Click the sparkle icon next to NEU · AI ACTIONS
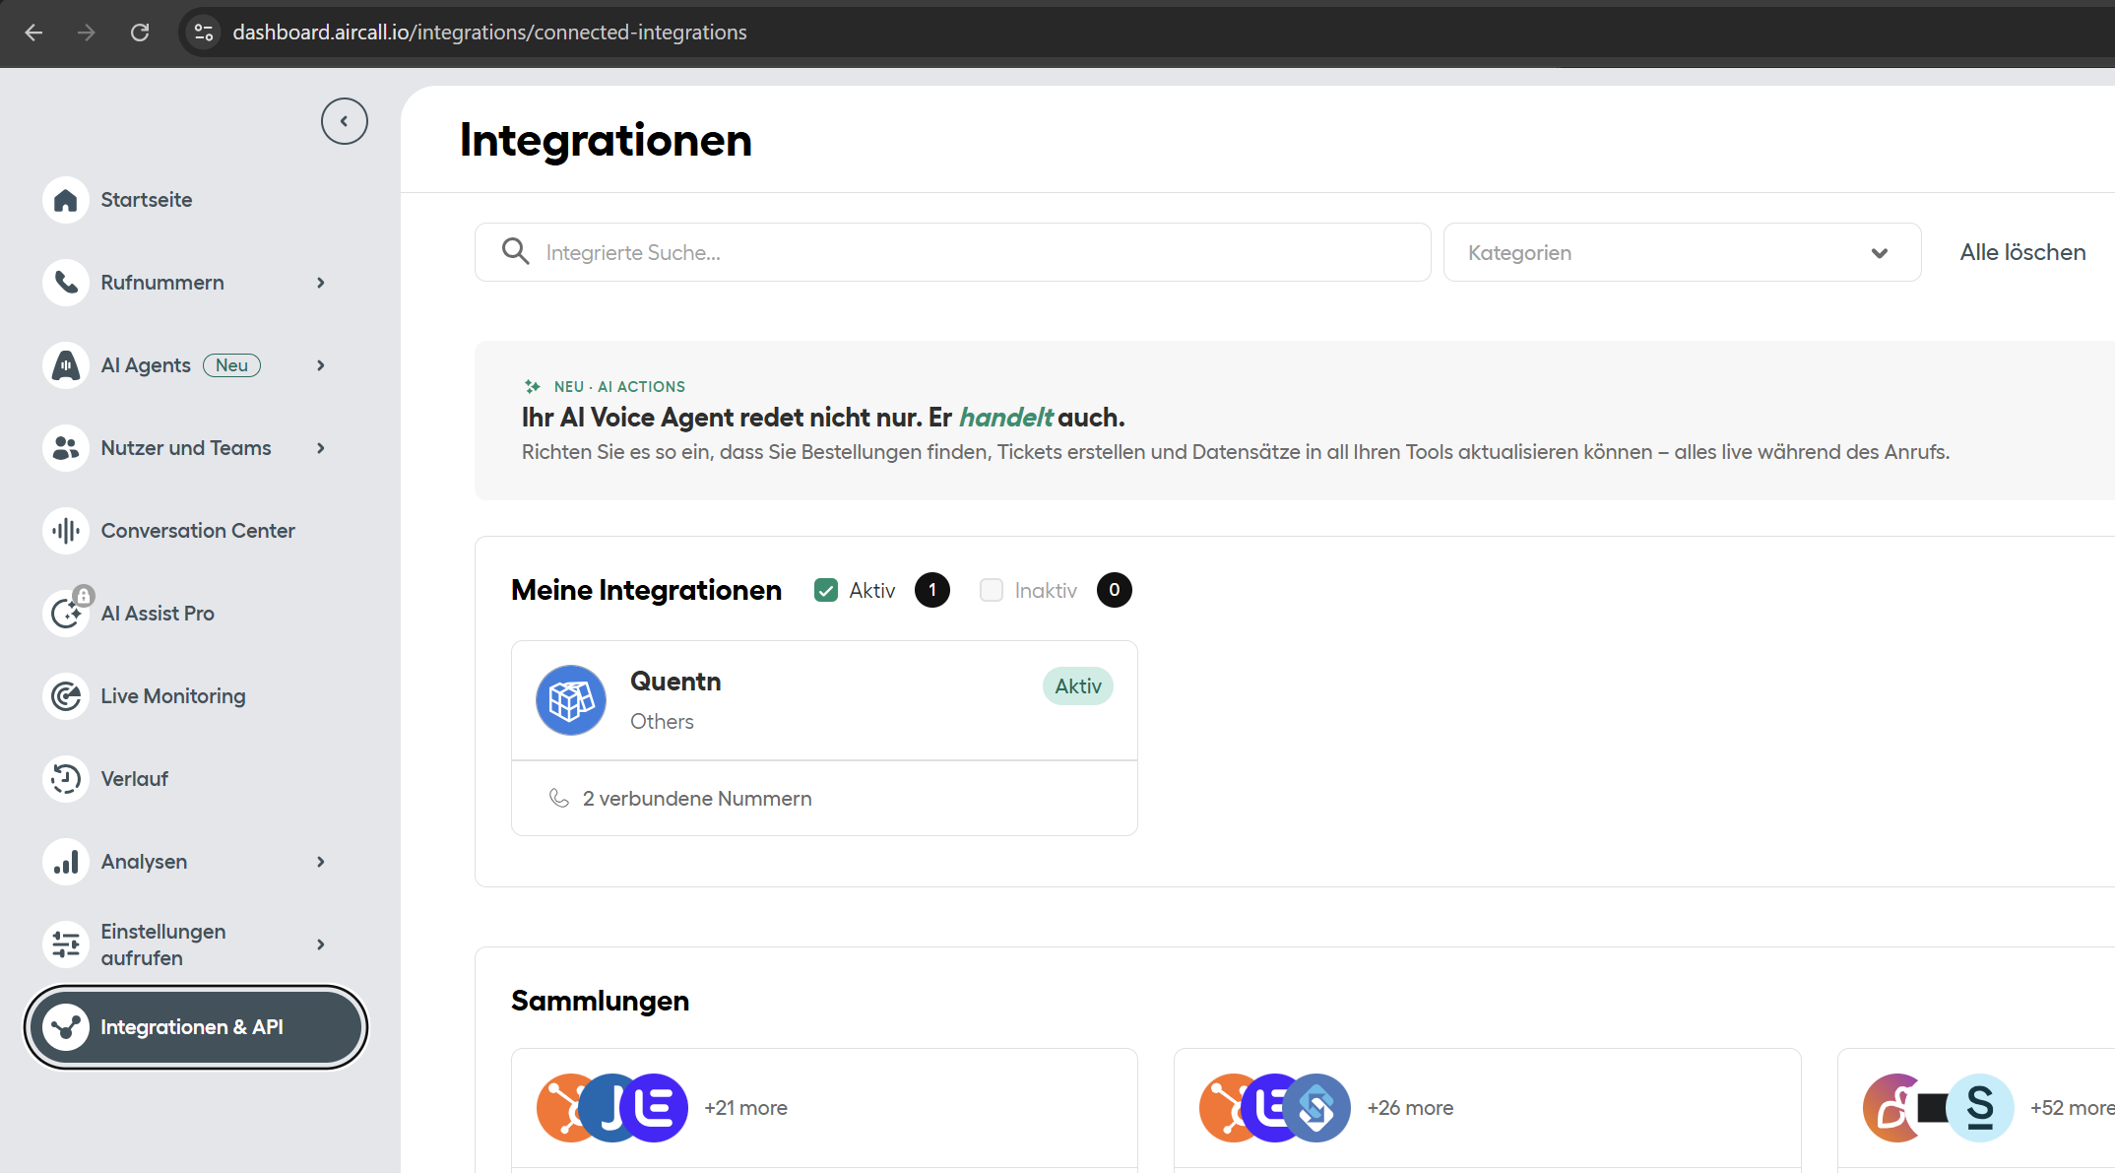 [533, 386]
